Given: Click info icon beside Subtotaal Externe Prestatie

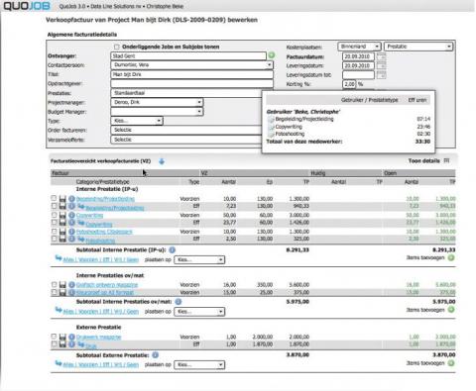Looking at the screenshot, I should [x=155, y=355].
